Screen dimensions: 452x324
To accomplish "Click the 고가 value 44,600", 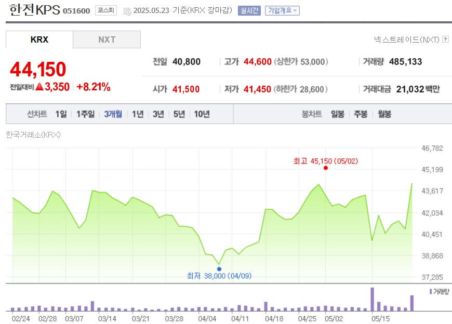I will [x=257, y=62].
